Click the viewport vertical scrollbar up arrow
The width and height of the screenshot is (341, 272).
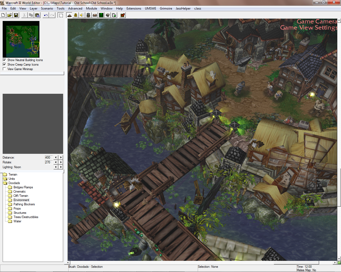coord(339,20)
